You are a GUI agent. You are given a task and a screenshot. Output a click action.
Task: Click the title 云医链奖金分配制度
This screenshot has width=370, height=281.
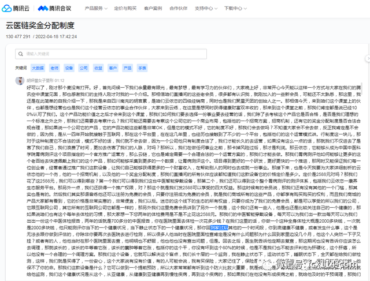40,25
